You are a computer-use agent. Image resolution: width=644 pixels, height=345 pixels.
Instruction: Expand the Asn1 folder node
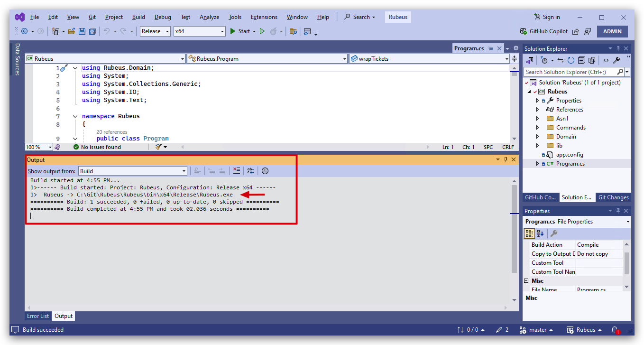(x=537, y=119)
